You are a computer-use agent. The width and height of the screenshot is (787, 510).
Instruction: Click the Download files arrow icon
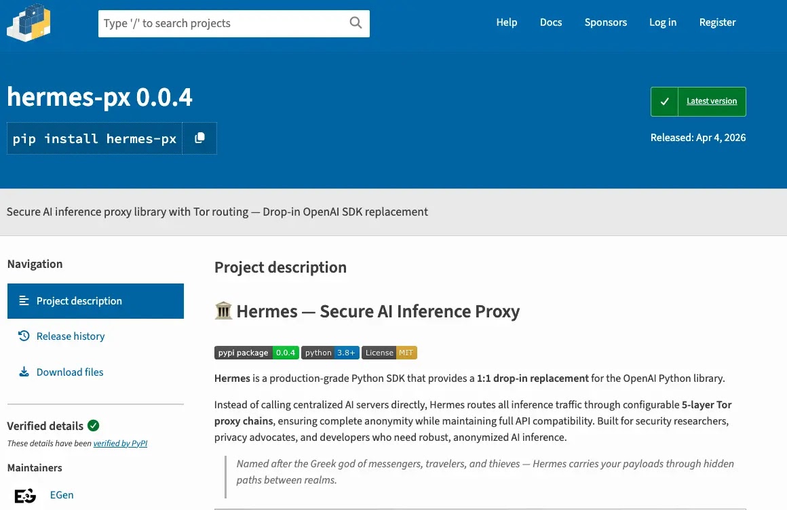point(24,372)
